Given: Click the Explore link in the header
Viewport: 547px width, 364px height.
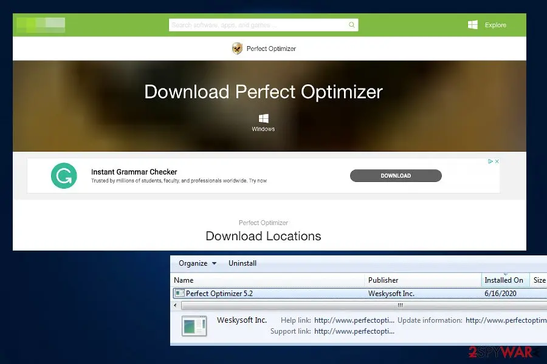Looking at the screenshot, I should pos(495,25).
